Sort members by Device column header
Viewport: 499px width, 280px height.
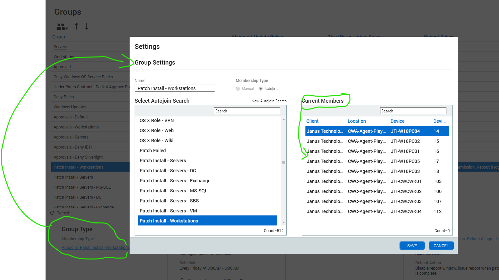398,121
